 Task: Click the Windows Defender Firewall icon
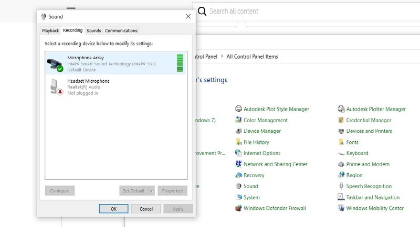pos(238,208)
